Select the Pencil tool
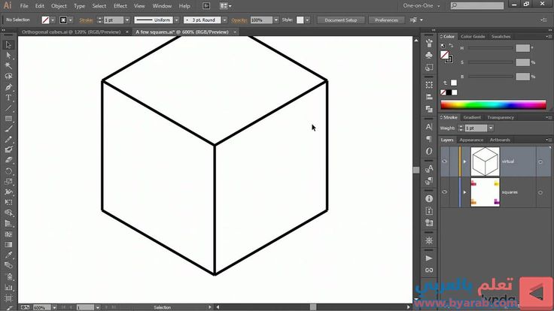554x311 pixels. (8, 140)
